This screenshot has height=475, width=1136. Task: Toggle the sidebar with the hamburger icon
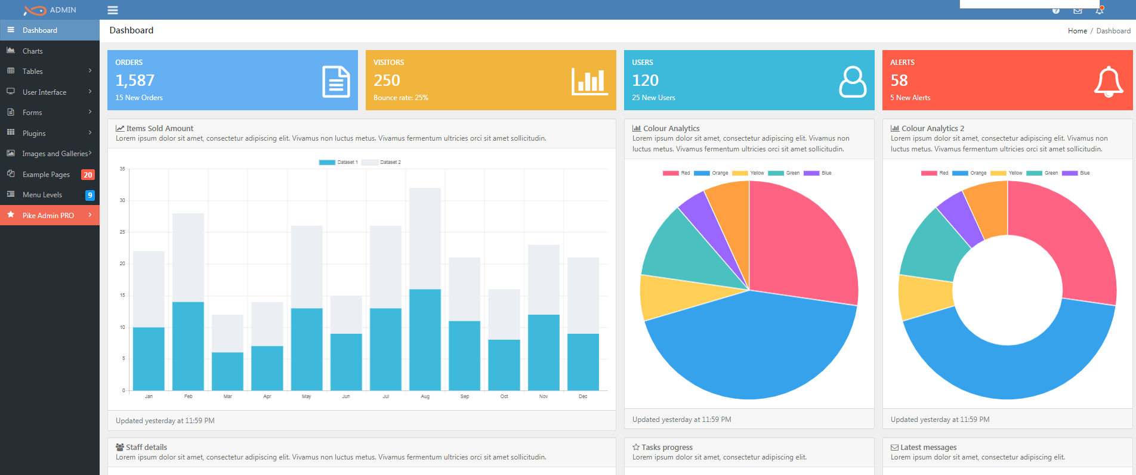click(112, 10)
